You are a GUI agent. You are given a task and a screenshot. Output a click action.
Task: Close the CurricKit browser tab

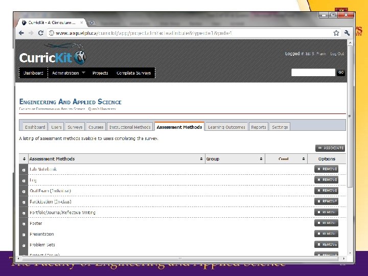(81, 22)
